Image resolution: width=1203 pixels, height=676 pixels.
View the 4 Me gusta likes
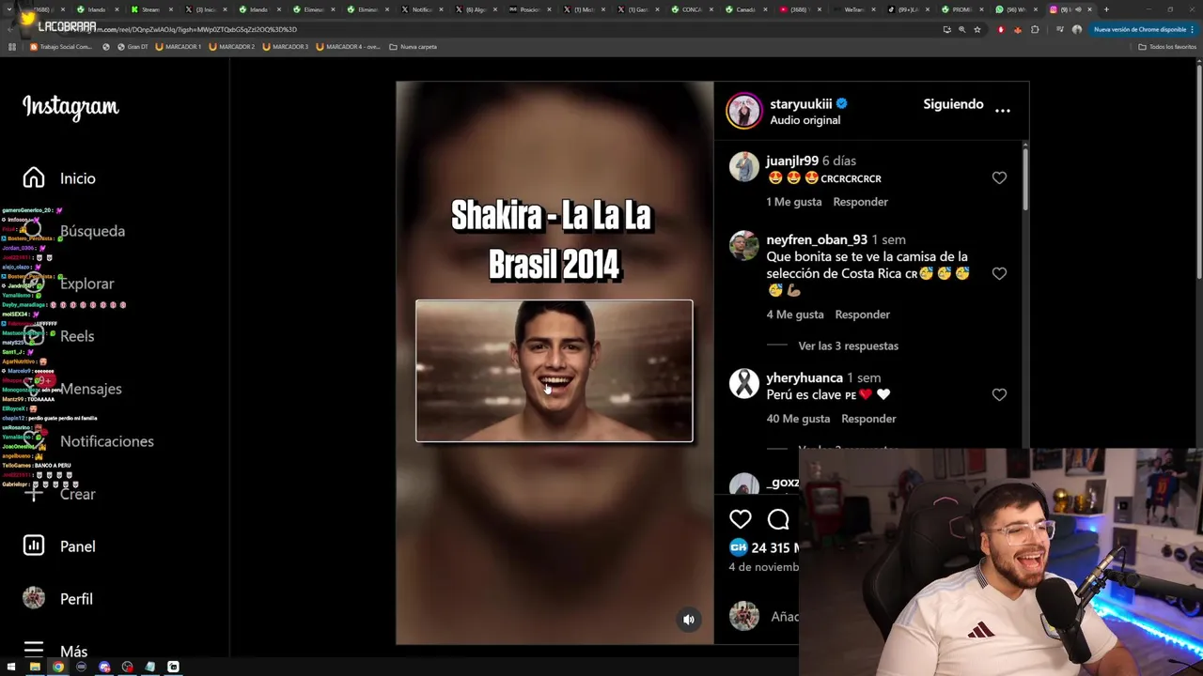(x=795, y=315)
